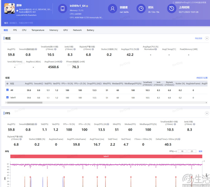
Task: Switch to the 概览 tab
Action: (x=6, y=30)
